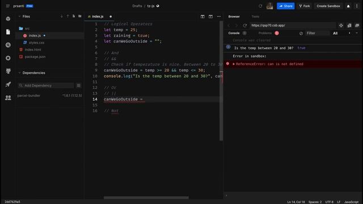Click Ln 14, Col 18 in status bar
Screen dimensions: 363x204
296,202
